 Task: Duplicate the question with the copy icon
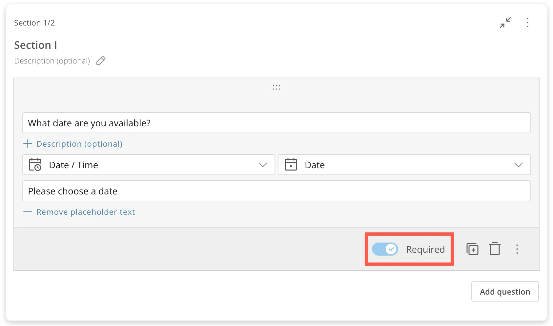click(x=472, y=249)
